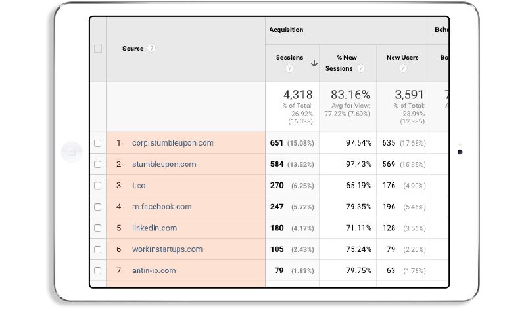Open the help icon under Sessions
Image resolution: width=526 pixels, height=315 pixels.
[289, 68]
